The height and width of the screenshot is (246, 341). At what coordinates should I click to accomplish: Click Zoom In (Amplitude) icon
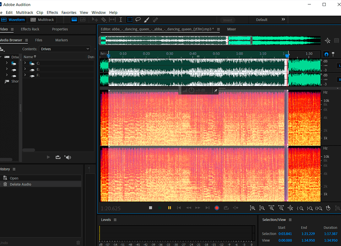point(253,208)
